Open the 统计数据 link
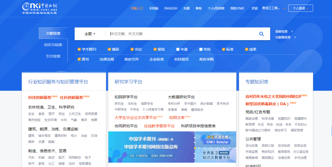This screenshot has height=167, width=332. pyautogui.click(x=207, y=104)
